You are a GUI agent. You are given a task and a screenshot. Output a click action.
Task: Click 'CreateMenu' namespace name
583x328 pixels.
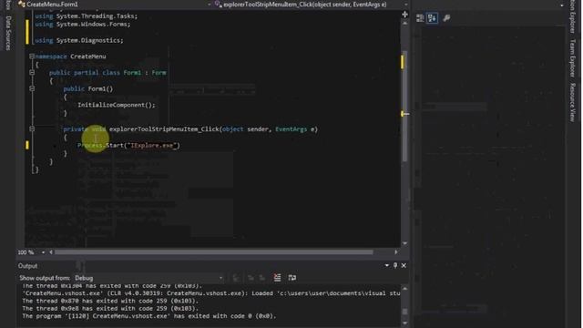[x=88, y=56]
